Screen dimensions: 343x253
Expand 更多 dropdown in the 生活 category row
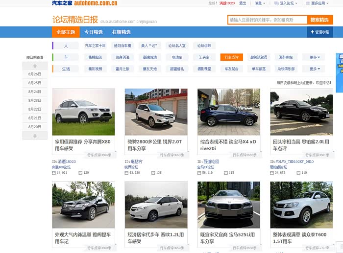point(316,69)
